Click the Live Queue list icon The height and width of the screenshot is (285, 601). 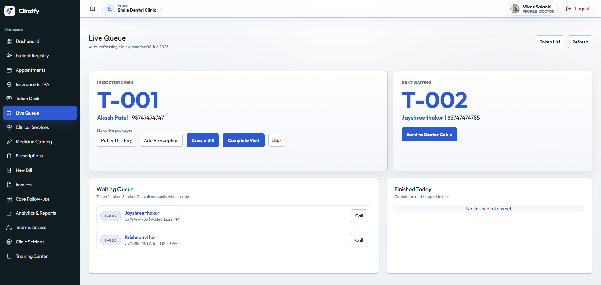[x=9, y=113]
